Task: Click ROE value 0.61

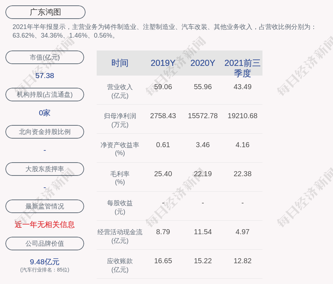Action: (163, 145)
